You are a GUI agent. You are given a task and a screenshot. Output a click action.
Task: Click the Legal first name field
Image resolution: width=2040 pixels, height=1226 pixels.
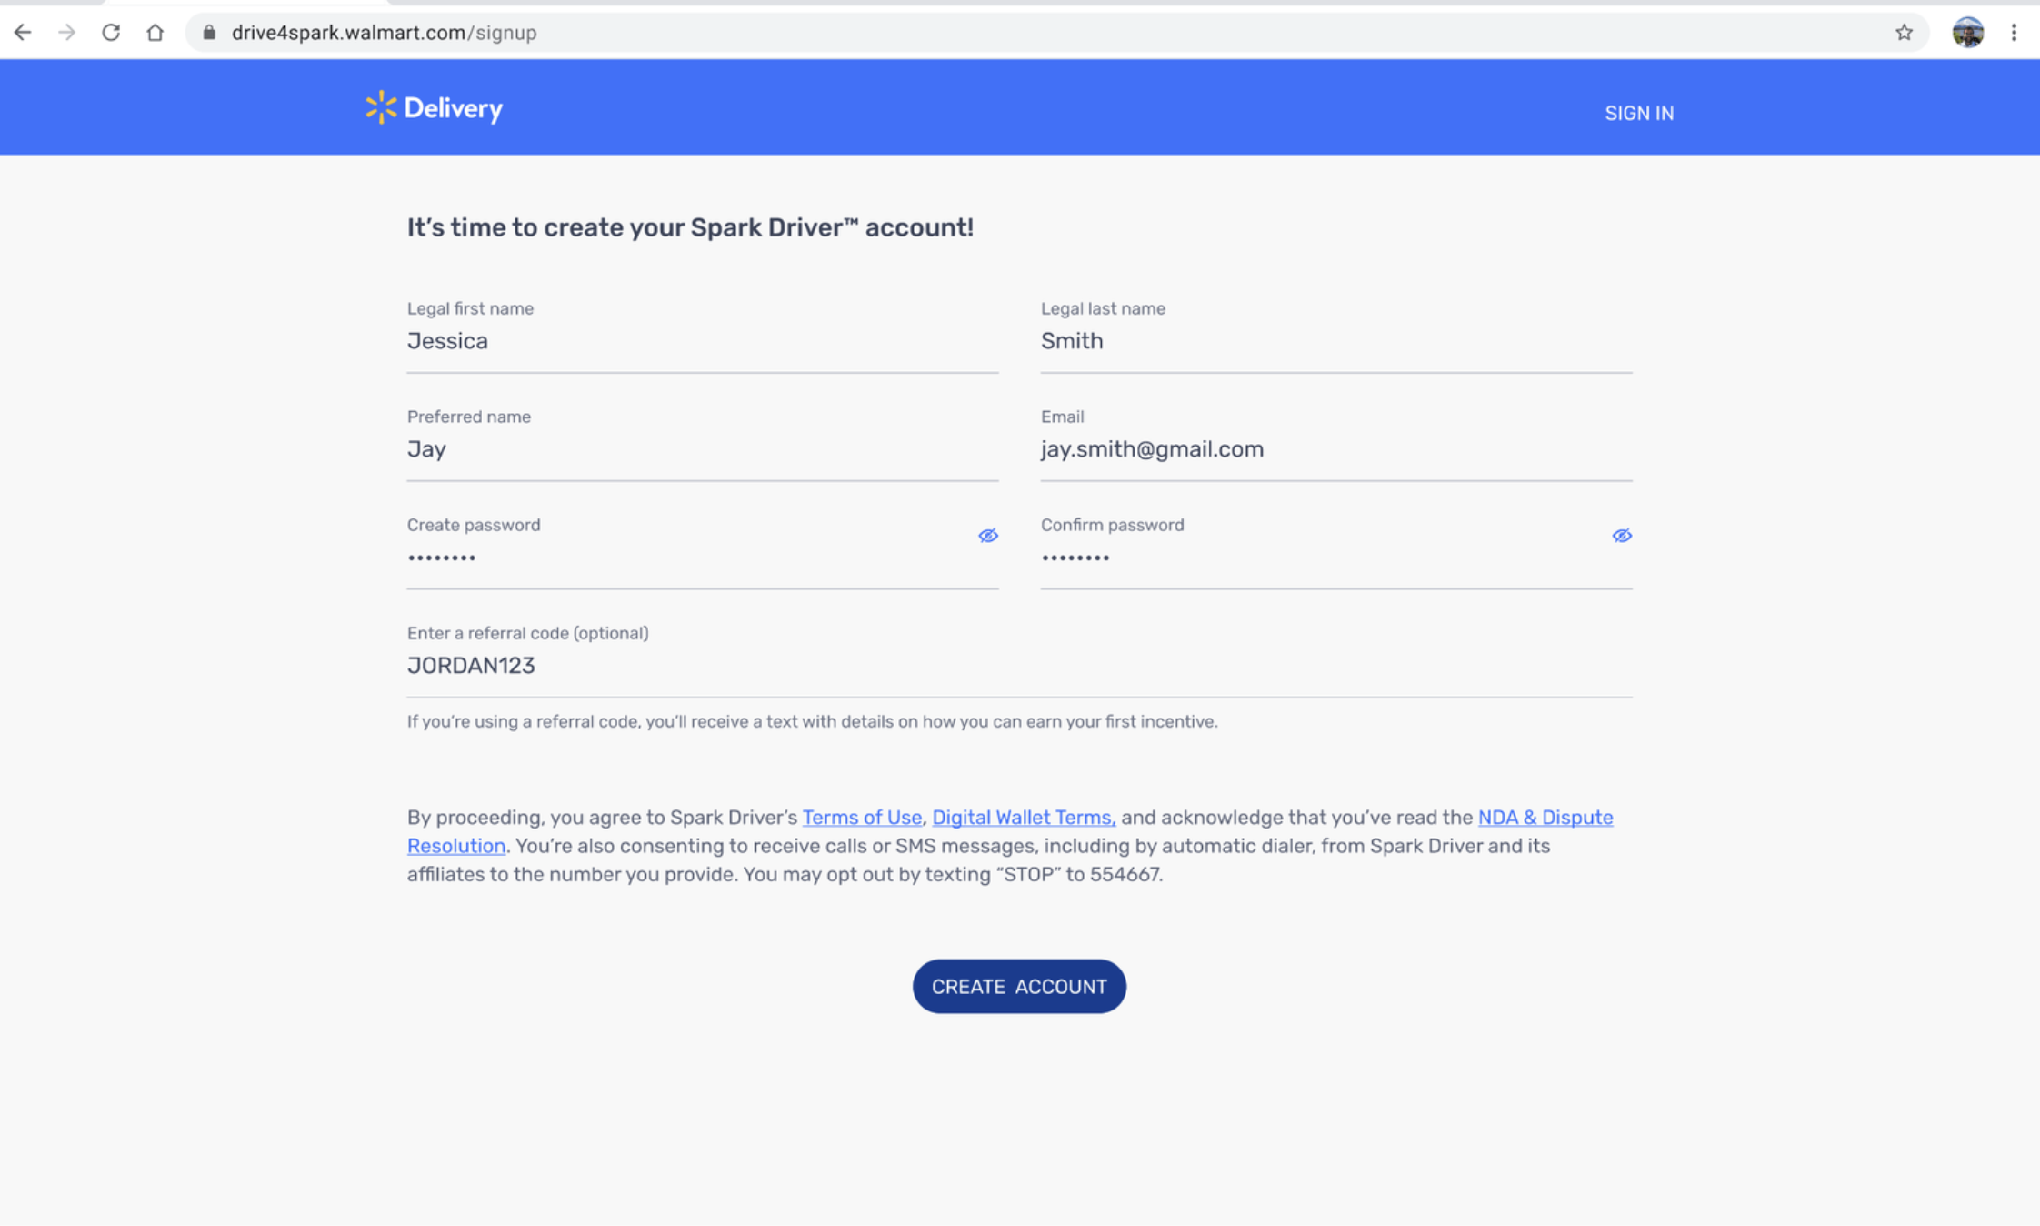[x=701, y=341]
